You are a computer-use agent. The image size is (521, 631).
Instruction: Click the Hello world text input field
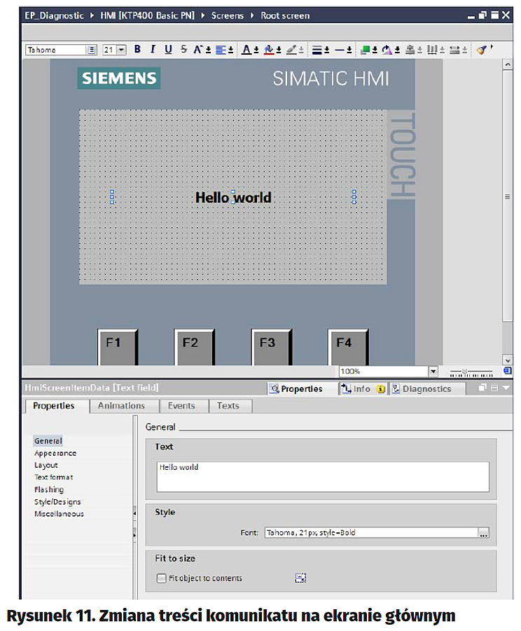tap(322, 476)
